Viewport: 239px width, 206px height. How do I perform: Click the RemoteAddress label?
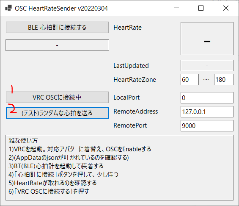pos(136,111)
